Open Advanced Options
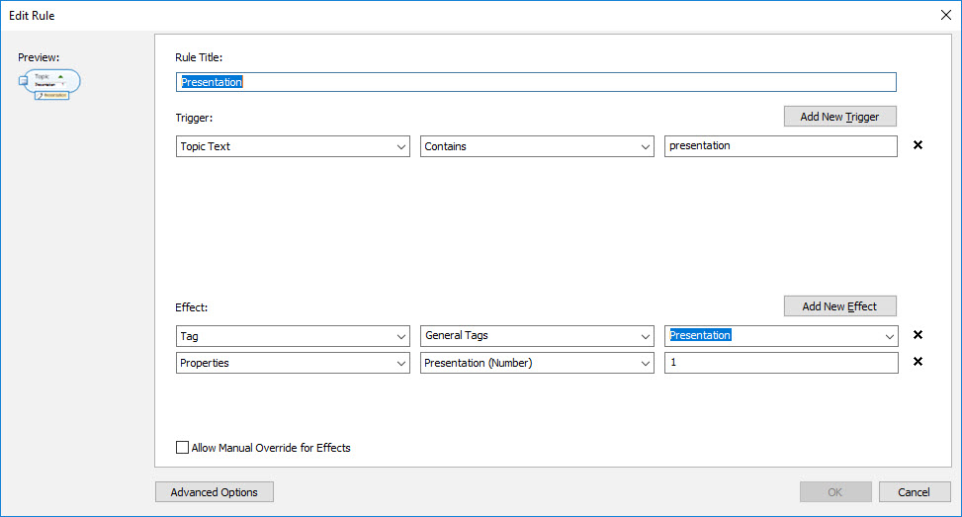 click(x=215, y=492)
